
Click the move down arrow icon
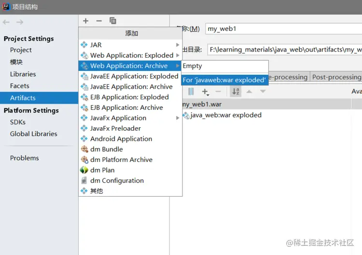coord(263,92)
